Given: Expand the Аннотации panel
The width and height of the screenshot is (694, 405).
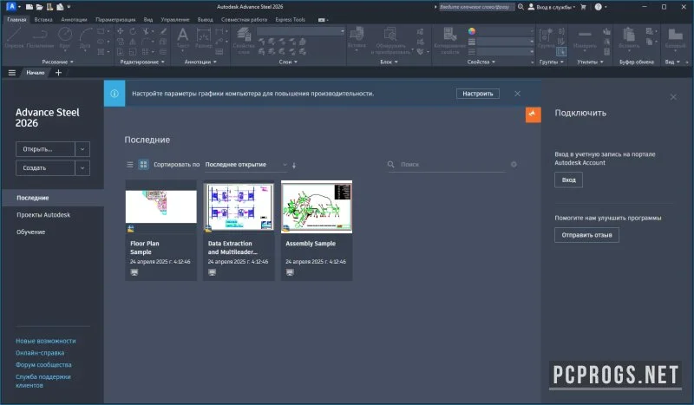Looking at the screenshot, I should [200, 62].
